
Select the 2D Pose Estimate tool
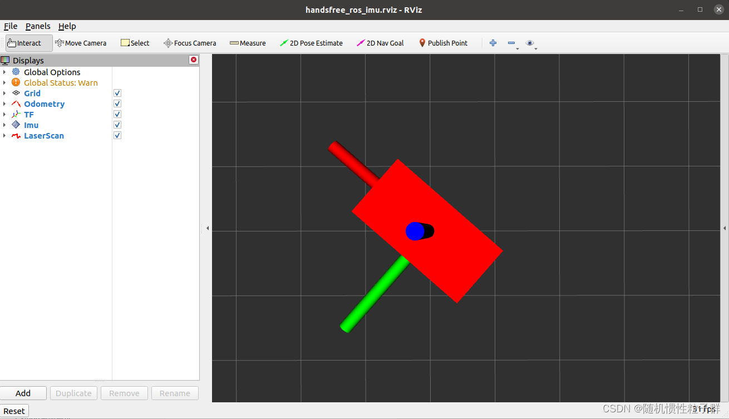tap(311, 43)
